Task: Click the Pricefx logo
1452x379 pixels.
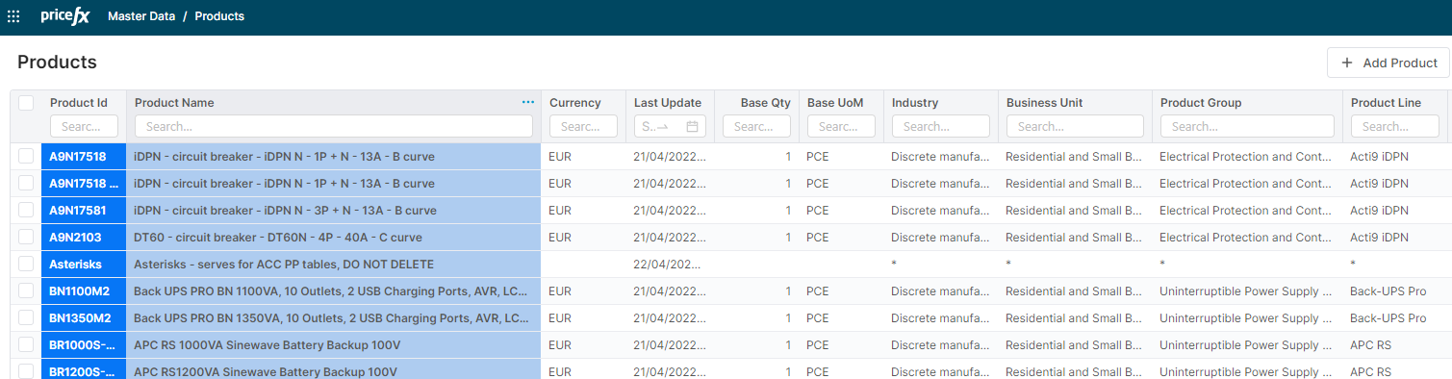Action: point(64,15)
